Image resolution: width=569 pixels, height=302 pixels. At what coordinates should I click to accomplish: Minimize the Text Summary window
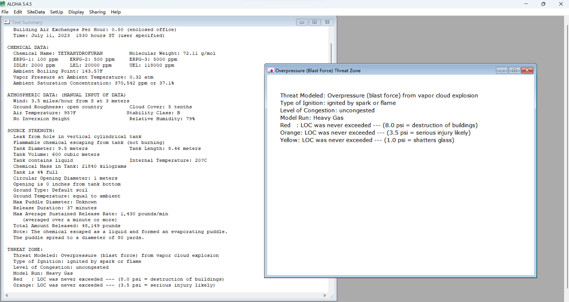click(302, 22)
